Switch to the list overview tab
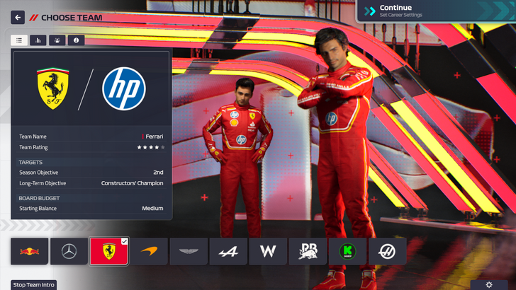The width and height of the screenshot is (516, 290). [x=19, y=40]
